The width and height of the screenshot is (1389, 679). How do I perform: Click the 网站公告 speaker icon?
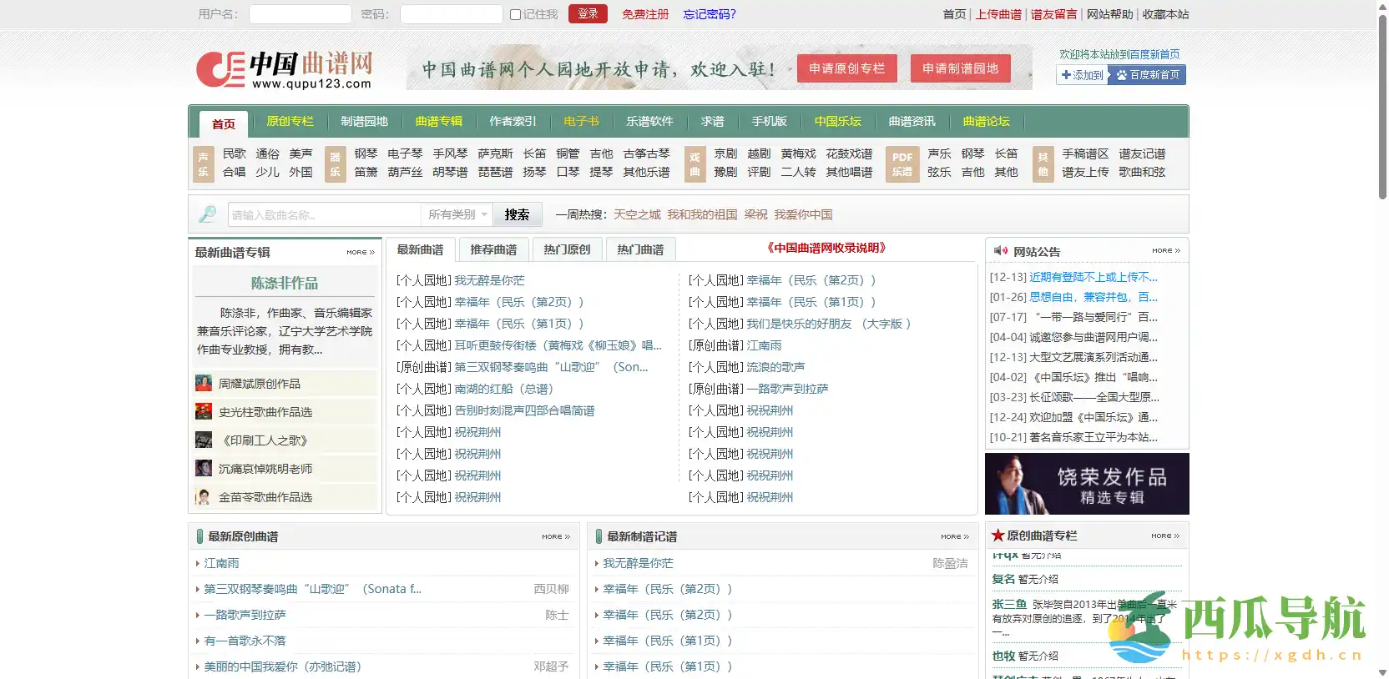click(1000, 251)
